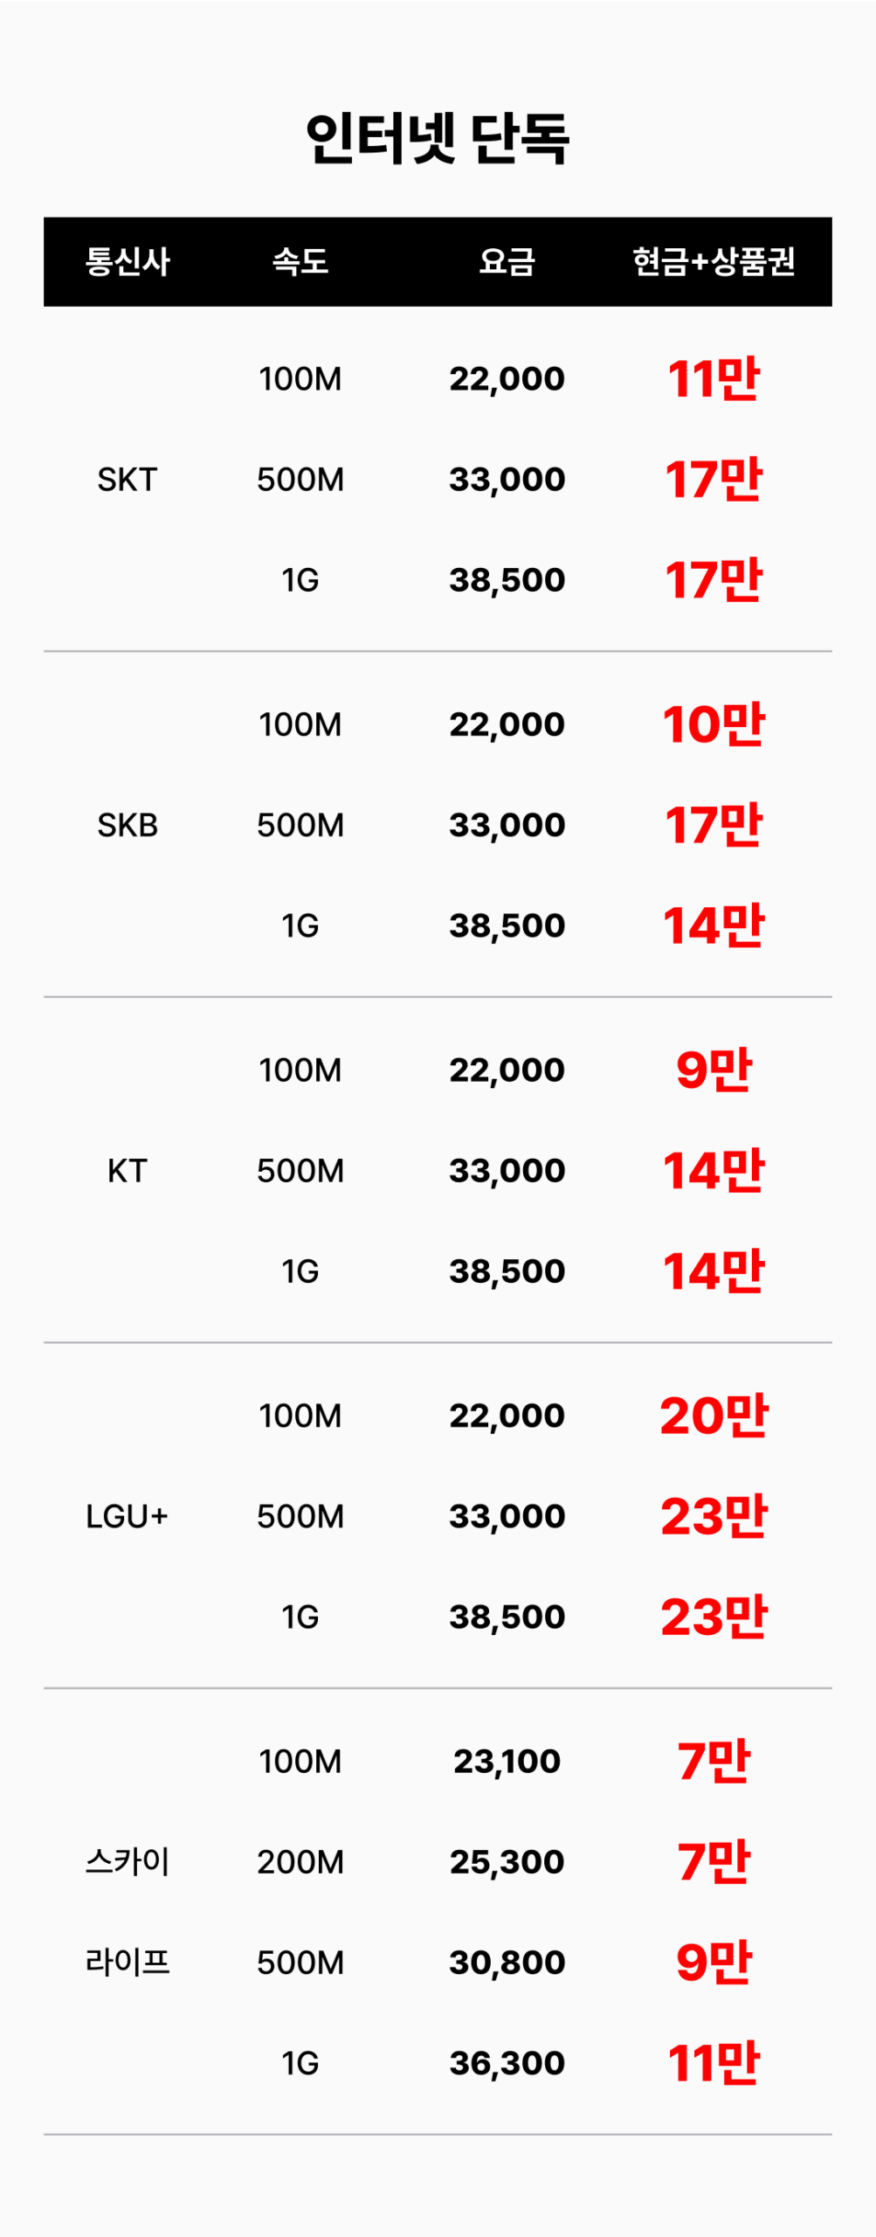The height and width of the screenshot is (2237, 876).
Task: Click the 30,800 price cell
Action: (507, 1963)
